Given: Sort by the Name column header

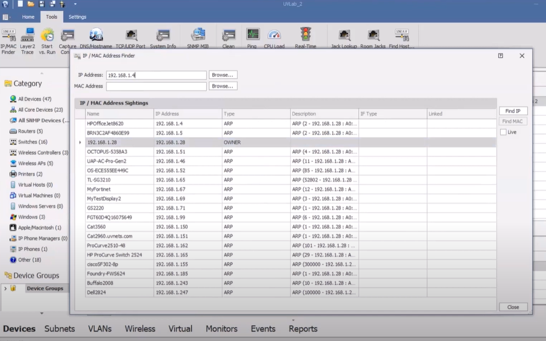Looking at the screenshot, I should pyautogui.click(x=120, y=114).
